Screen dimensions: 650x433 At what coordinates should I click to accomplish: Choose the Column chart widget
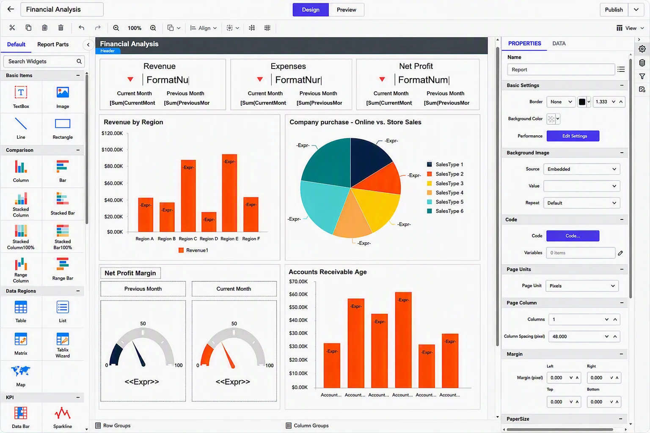tap(21, 171)
